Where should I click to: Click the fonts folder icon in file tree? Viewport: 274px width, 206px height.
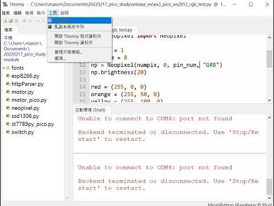point(8,68)
